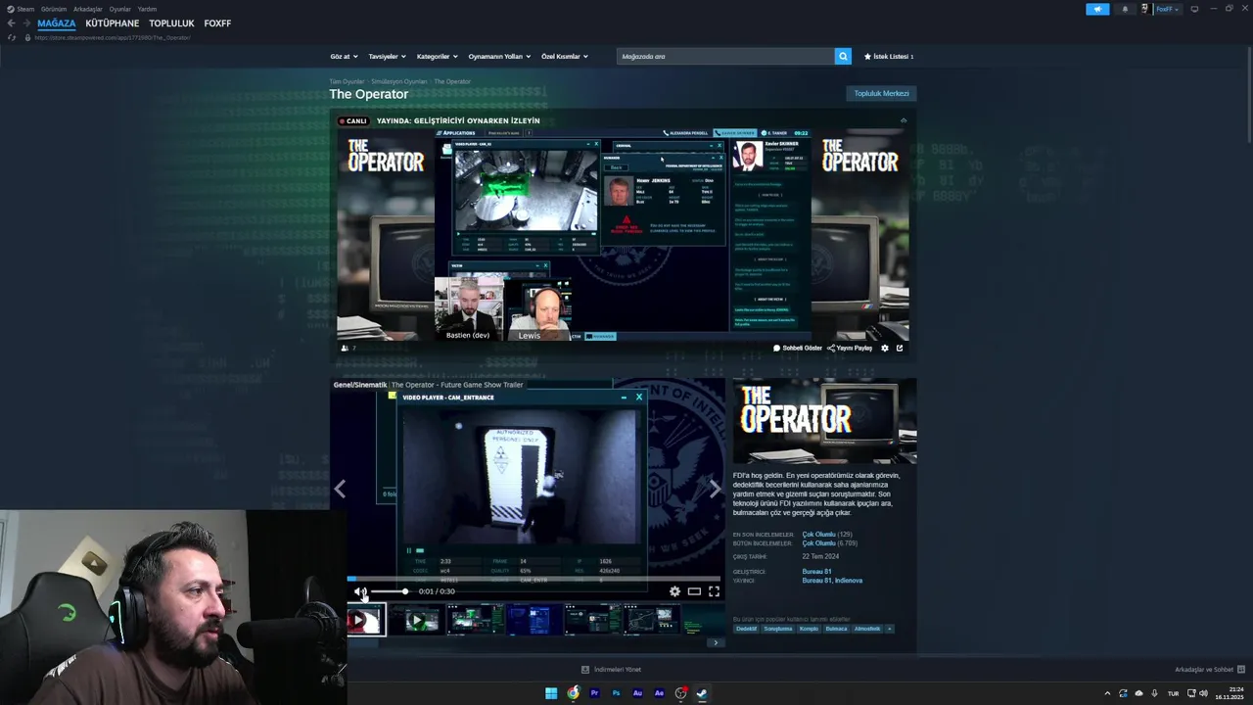Expand the Tavsiyeler dropdown
Viewport: 1253px width, 705px height.
[387, 56]
